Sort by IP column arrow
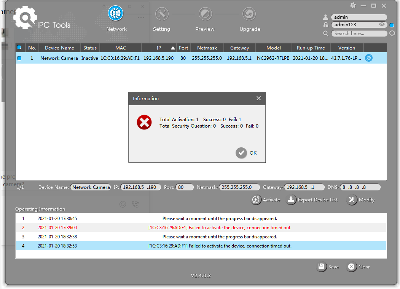Viewport: 400px width, 289px height. tap(173, 48)
